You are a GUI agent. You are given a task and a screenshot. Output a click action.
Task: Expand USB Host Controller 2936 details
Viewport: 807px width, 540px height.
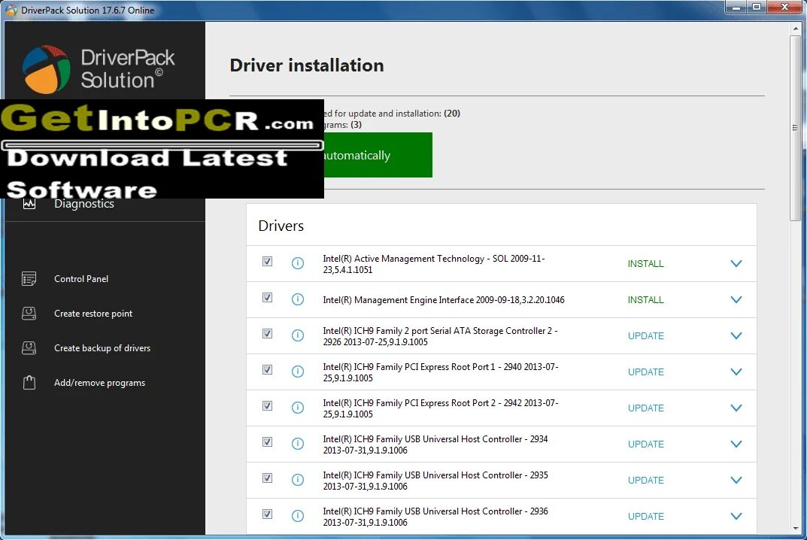pyautogui.click(x=736, y=516)
